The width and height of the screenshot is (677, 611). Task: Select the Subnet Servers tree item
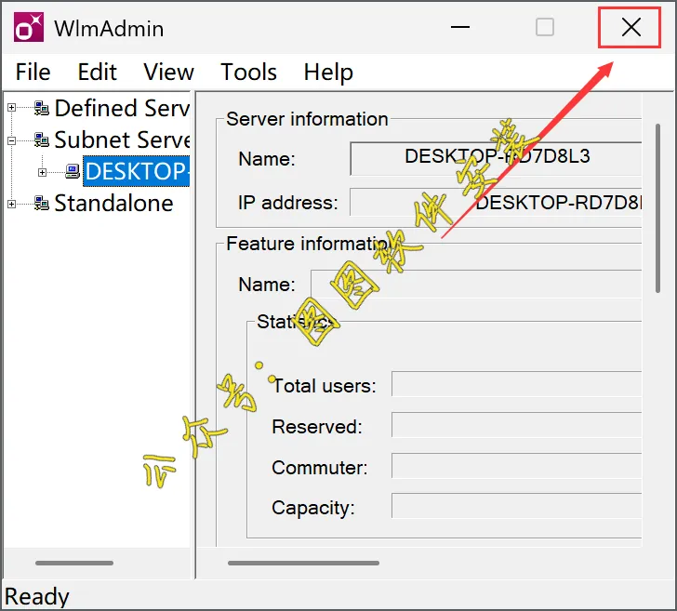click(x=122, y=139)
